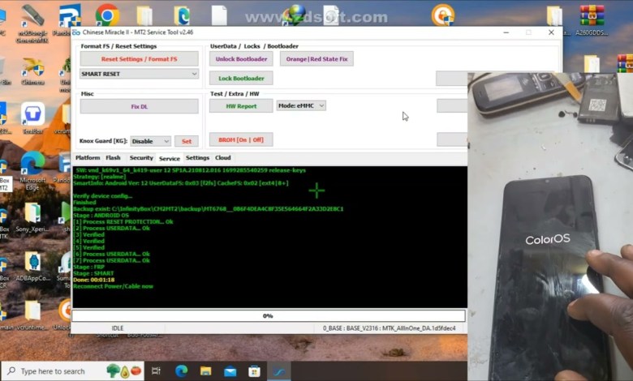Expand the SMART RESET dropdown
The height and width of the screenshot is (381, 633).
(x=140, y=74)
